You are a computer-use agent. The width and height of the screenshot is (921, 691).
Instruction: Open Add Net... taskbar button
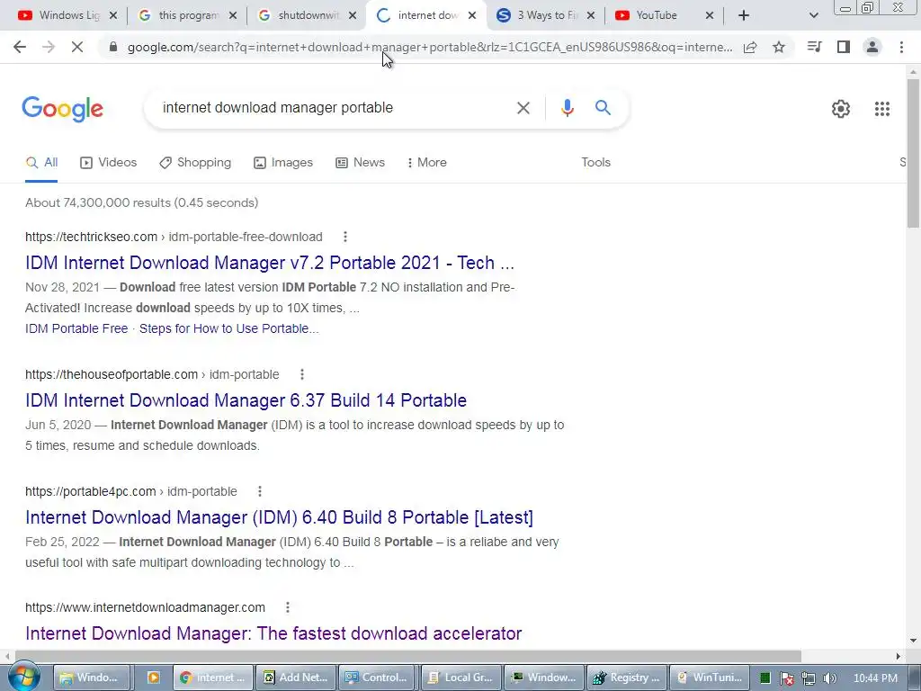pos(295,678)
